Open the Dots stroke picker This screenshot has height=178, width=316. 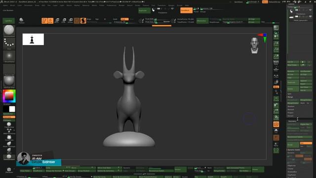pyautogui.click(x=9, y=44)
